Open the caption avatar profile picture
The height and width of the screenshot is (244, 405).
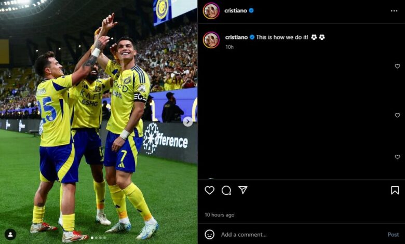[211, 40]
